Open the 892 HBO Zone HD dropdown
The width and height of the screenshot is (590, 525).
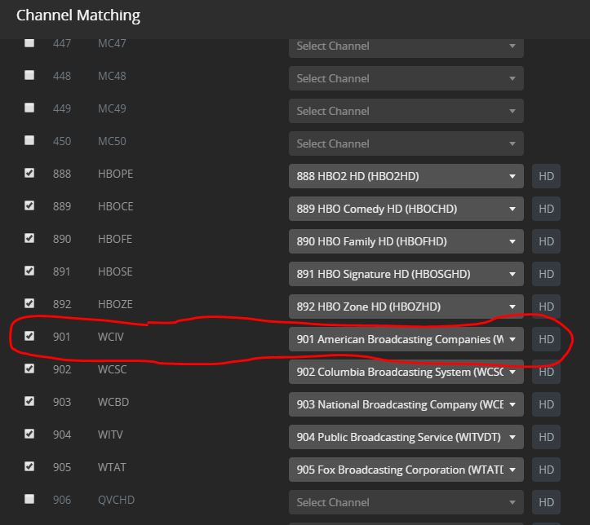406,307
